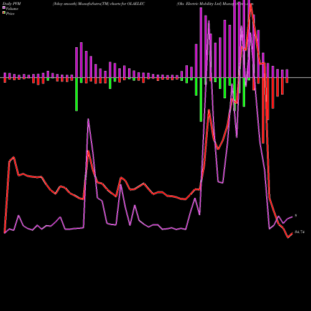Click the '84.74' price value label
Image resolution: width=311 pixels, height=311 pixels.
(x=299, y=232)
